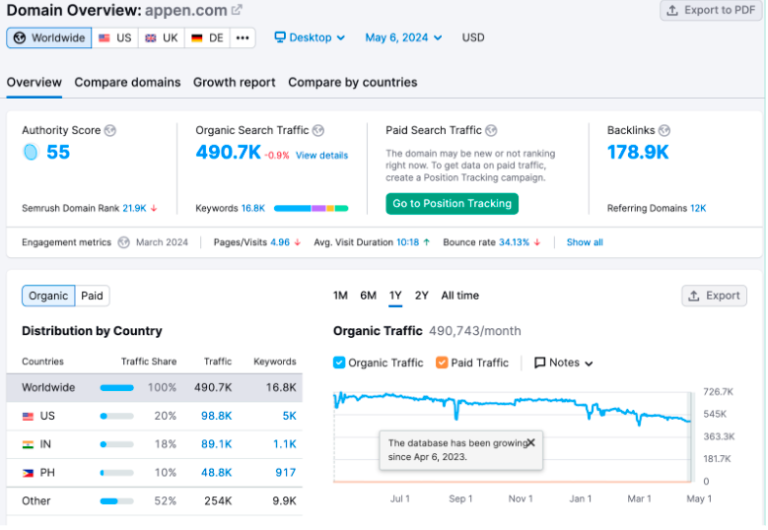
Task: Click the chart Export button
Action: [714, 297]
